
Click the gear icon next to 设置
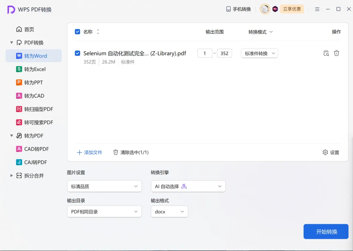[325, 152]
